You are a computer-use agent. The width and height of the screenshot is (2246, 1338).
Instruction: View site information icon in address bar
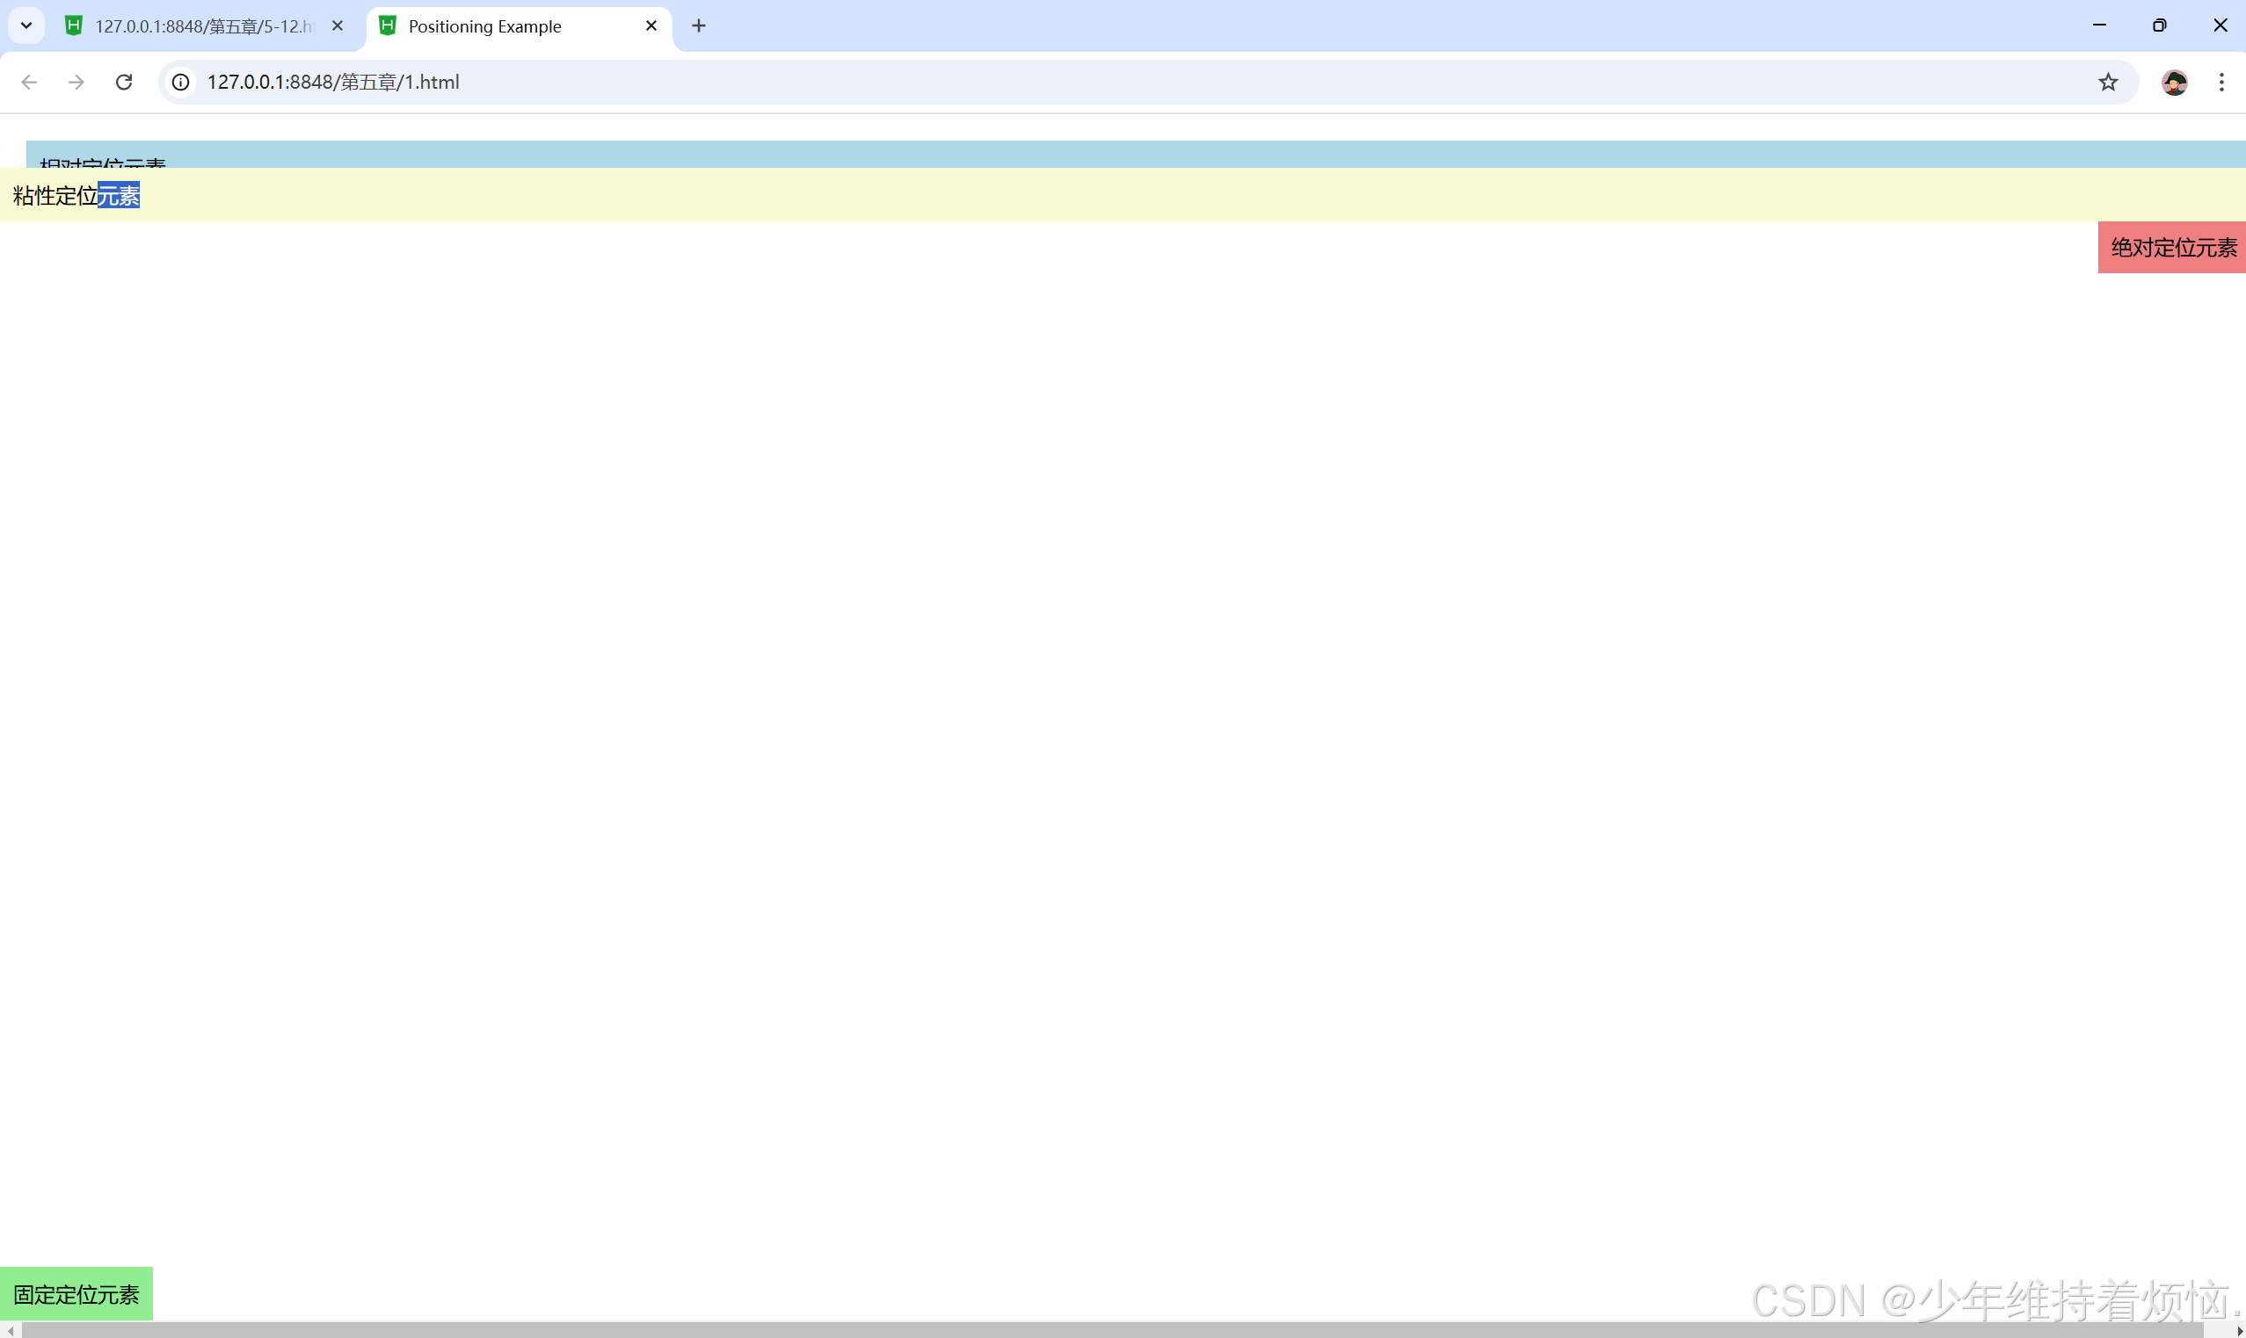click(180, 82)
